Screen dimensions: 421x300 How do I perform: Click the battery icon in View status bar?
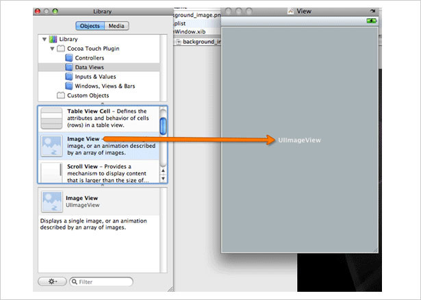click(372, 21)
